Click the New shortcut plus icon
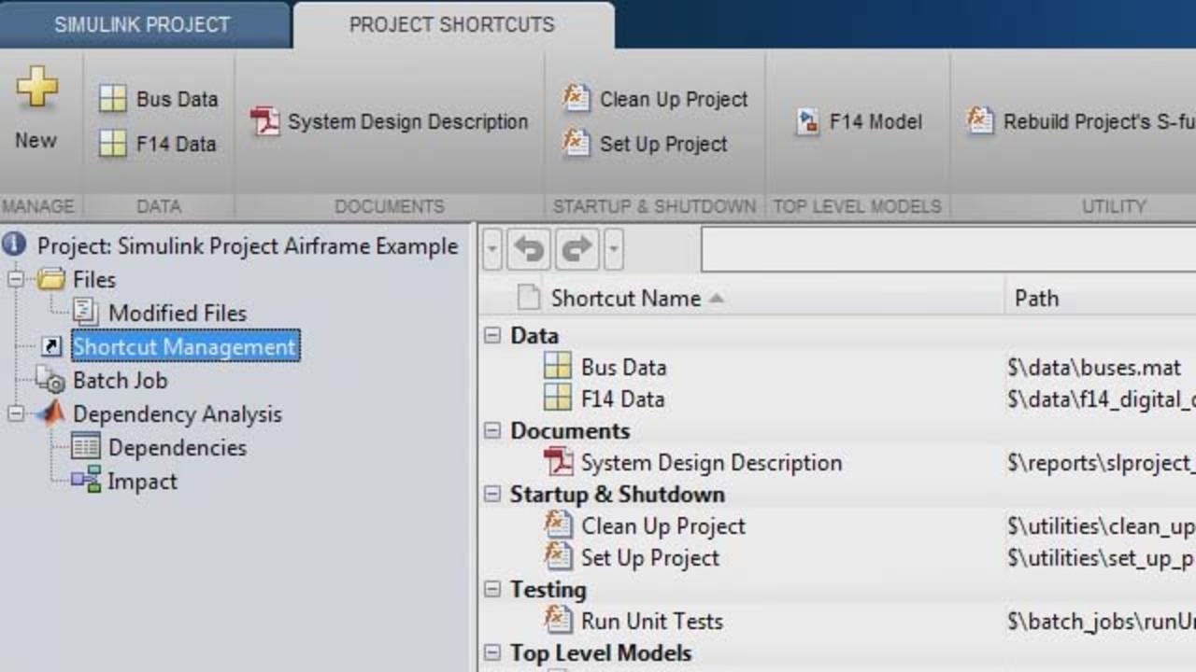Image resolution: width=1196 pixels, height=672 pixels. tap(36, 90)
